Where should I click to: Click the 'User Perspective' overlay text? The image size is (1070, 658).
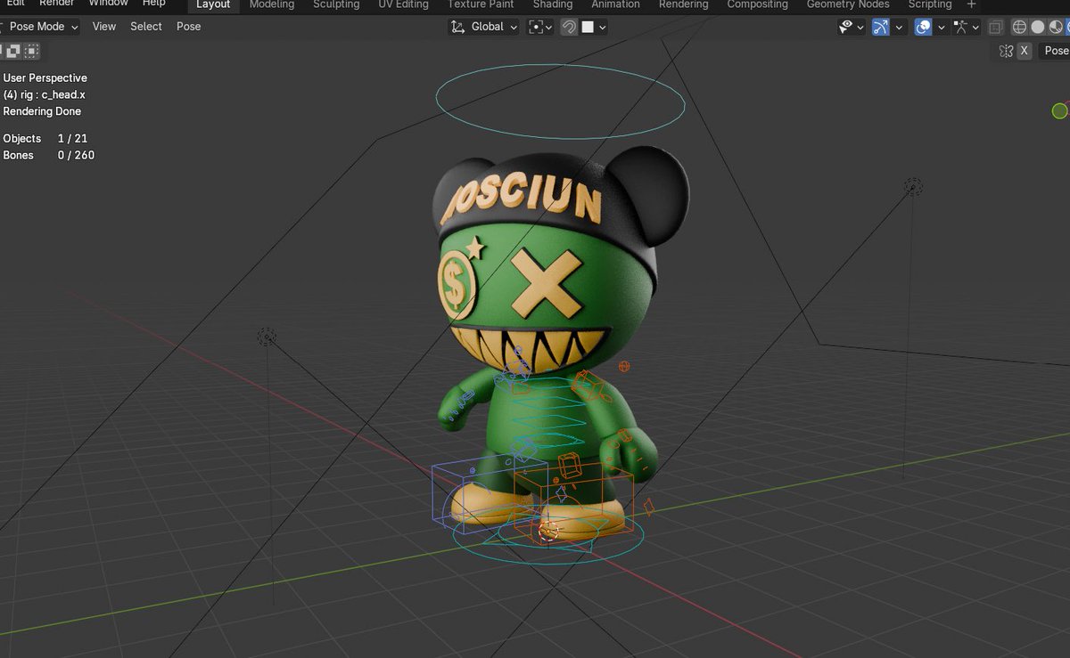[45, 77]
